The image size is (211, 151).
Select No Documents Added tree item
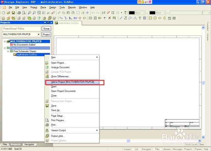(x=24, y=45)
